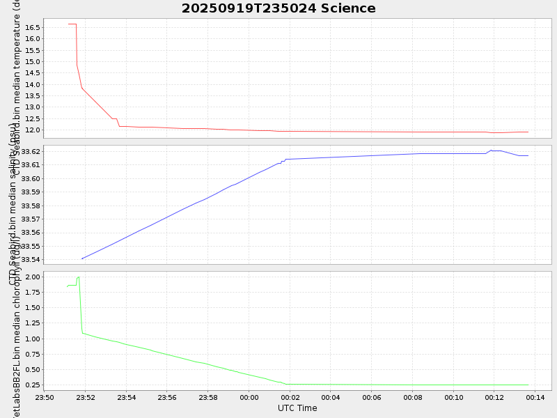Select the 00:00 tick on the time axis
Viewport: 557px width, 418px height.
(x=249, y=397)
